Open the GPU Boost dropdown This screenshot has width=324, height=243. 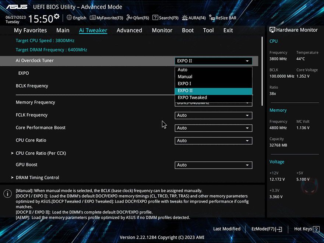coord(214,165)
